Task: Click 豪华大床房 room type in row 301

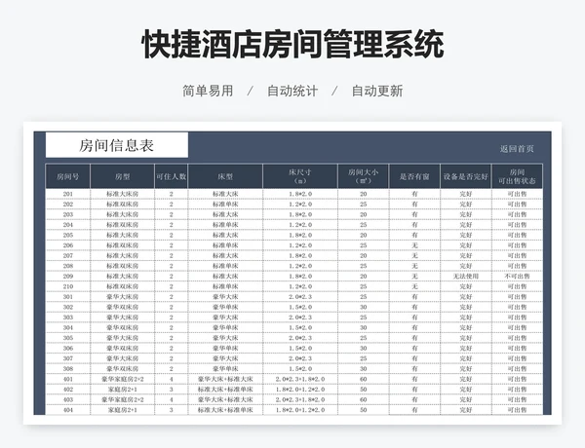Action: coord(123,297)
